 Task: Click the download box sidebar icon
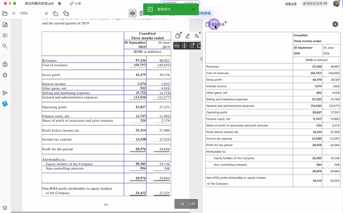click(5, 65)
